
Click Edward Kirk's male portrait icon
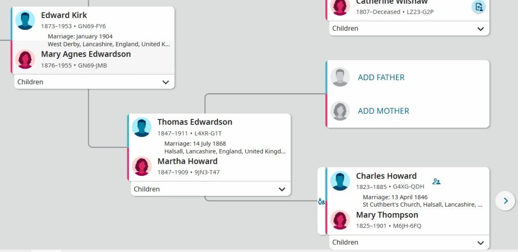pos(25,20)
